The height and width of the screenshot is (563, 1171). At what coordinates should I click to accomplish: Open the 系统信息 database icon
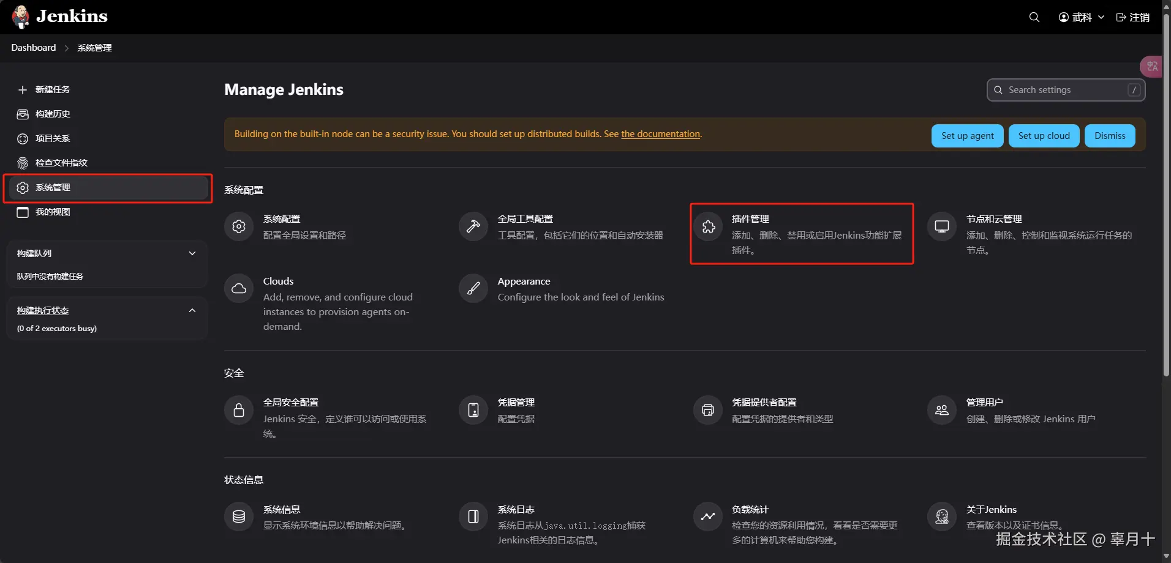point(239,517)
